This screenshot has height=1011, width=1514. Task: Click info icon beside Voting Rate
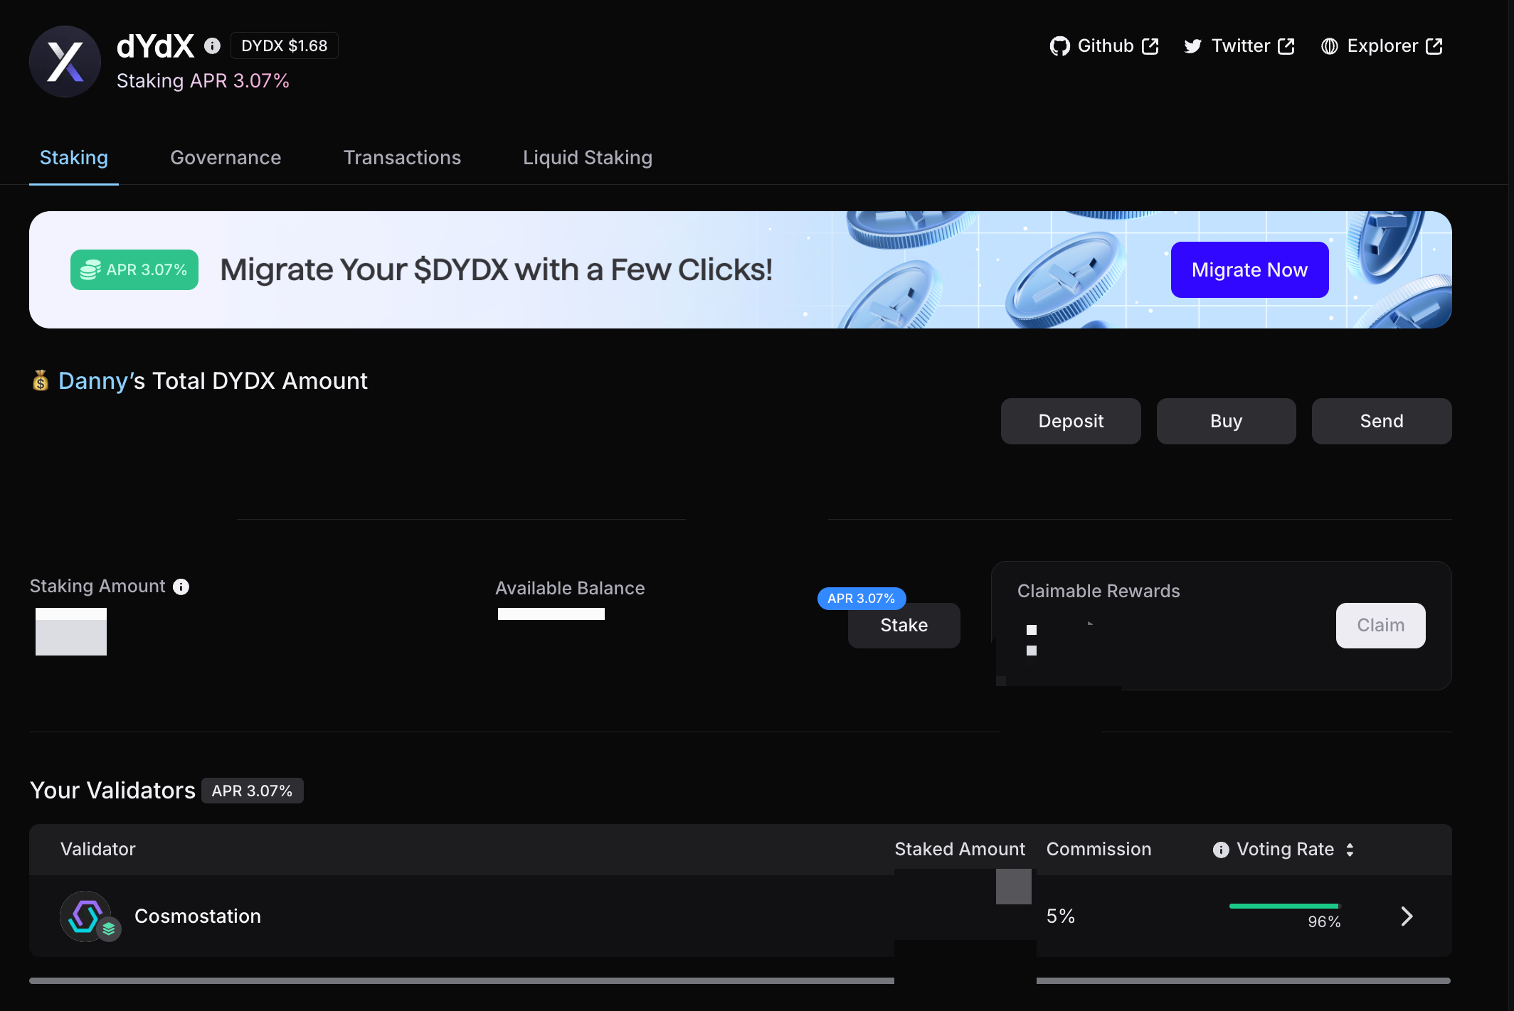point(1221,850)
